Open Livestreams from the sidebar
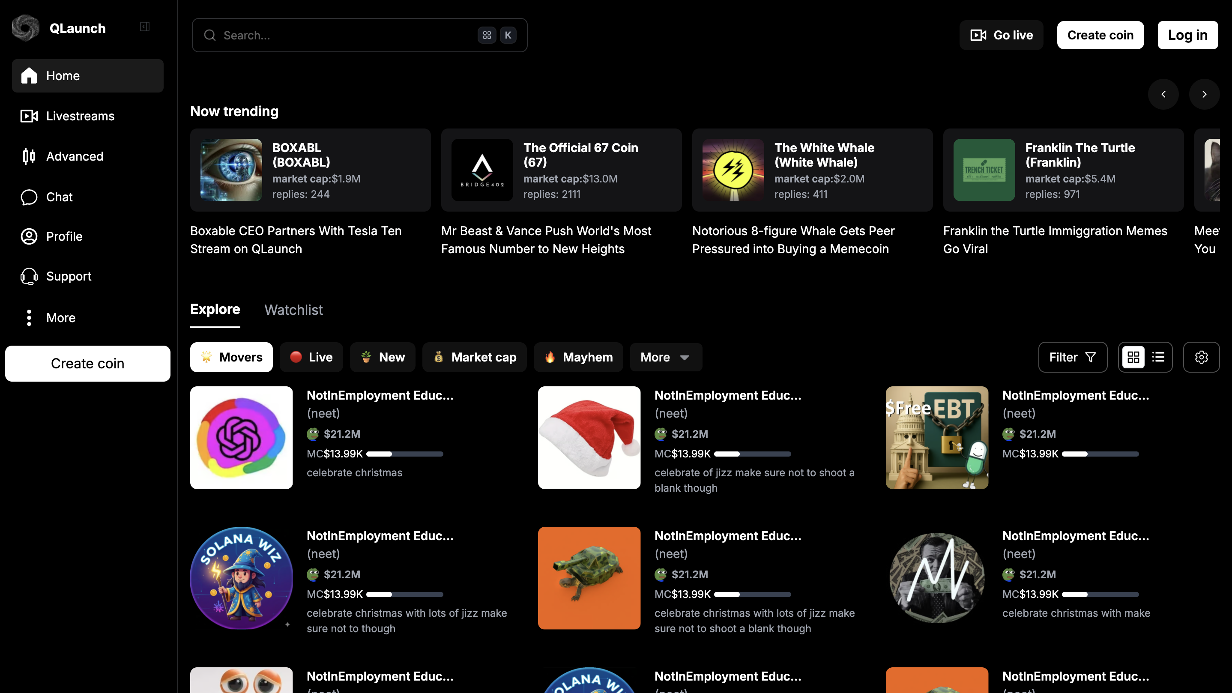 click(x=80, y=116)
